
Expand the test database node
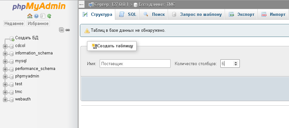click(x=5, y=85)
